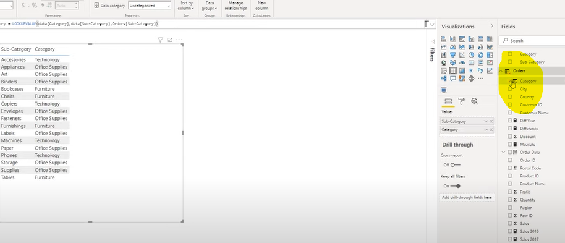Select the Donut chart visual
Screen dimensions: 565x243
(480, 55)
